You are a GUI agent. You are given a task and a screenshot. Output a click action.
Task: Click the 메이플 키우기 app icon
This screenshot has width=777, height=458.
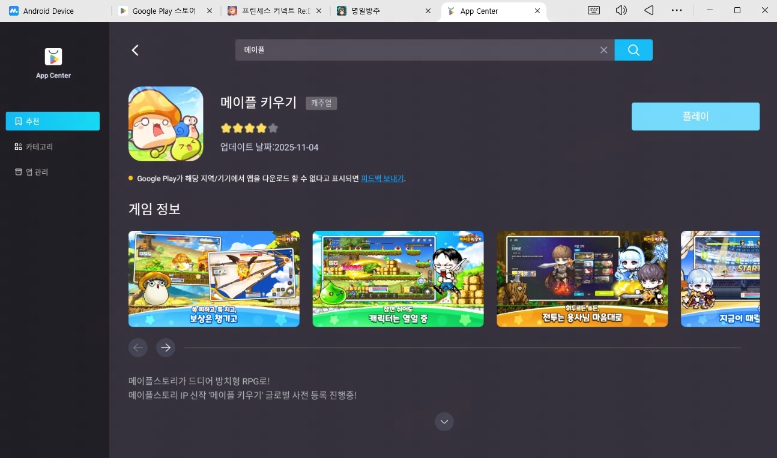166,124
